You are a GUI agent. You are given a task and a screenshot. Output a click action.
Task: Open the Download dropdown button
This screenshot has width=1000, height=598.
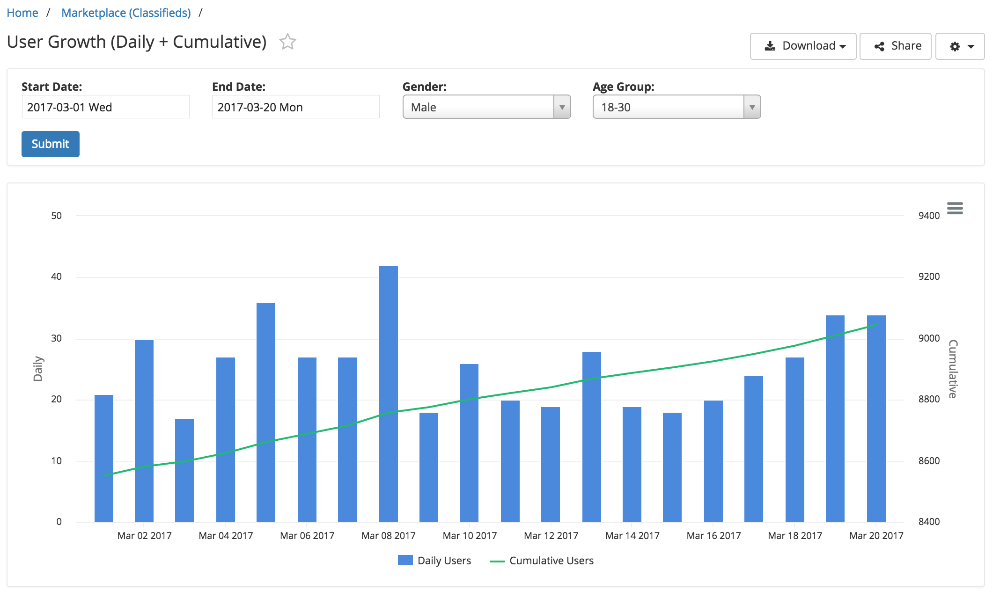tap(803, 46)
